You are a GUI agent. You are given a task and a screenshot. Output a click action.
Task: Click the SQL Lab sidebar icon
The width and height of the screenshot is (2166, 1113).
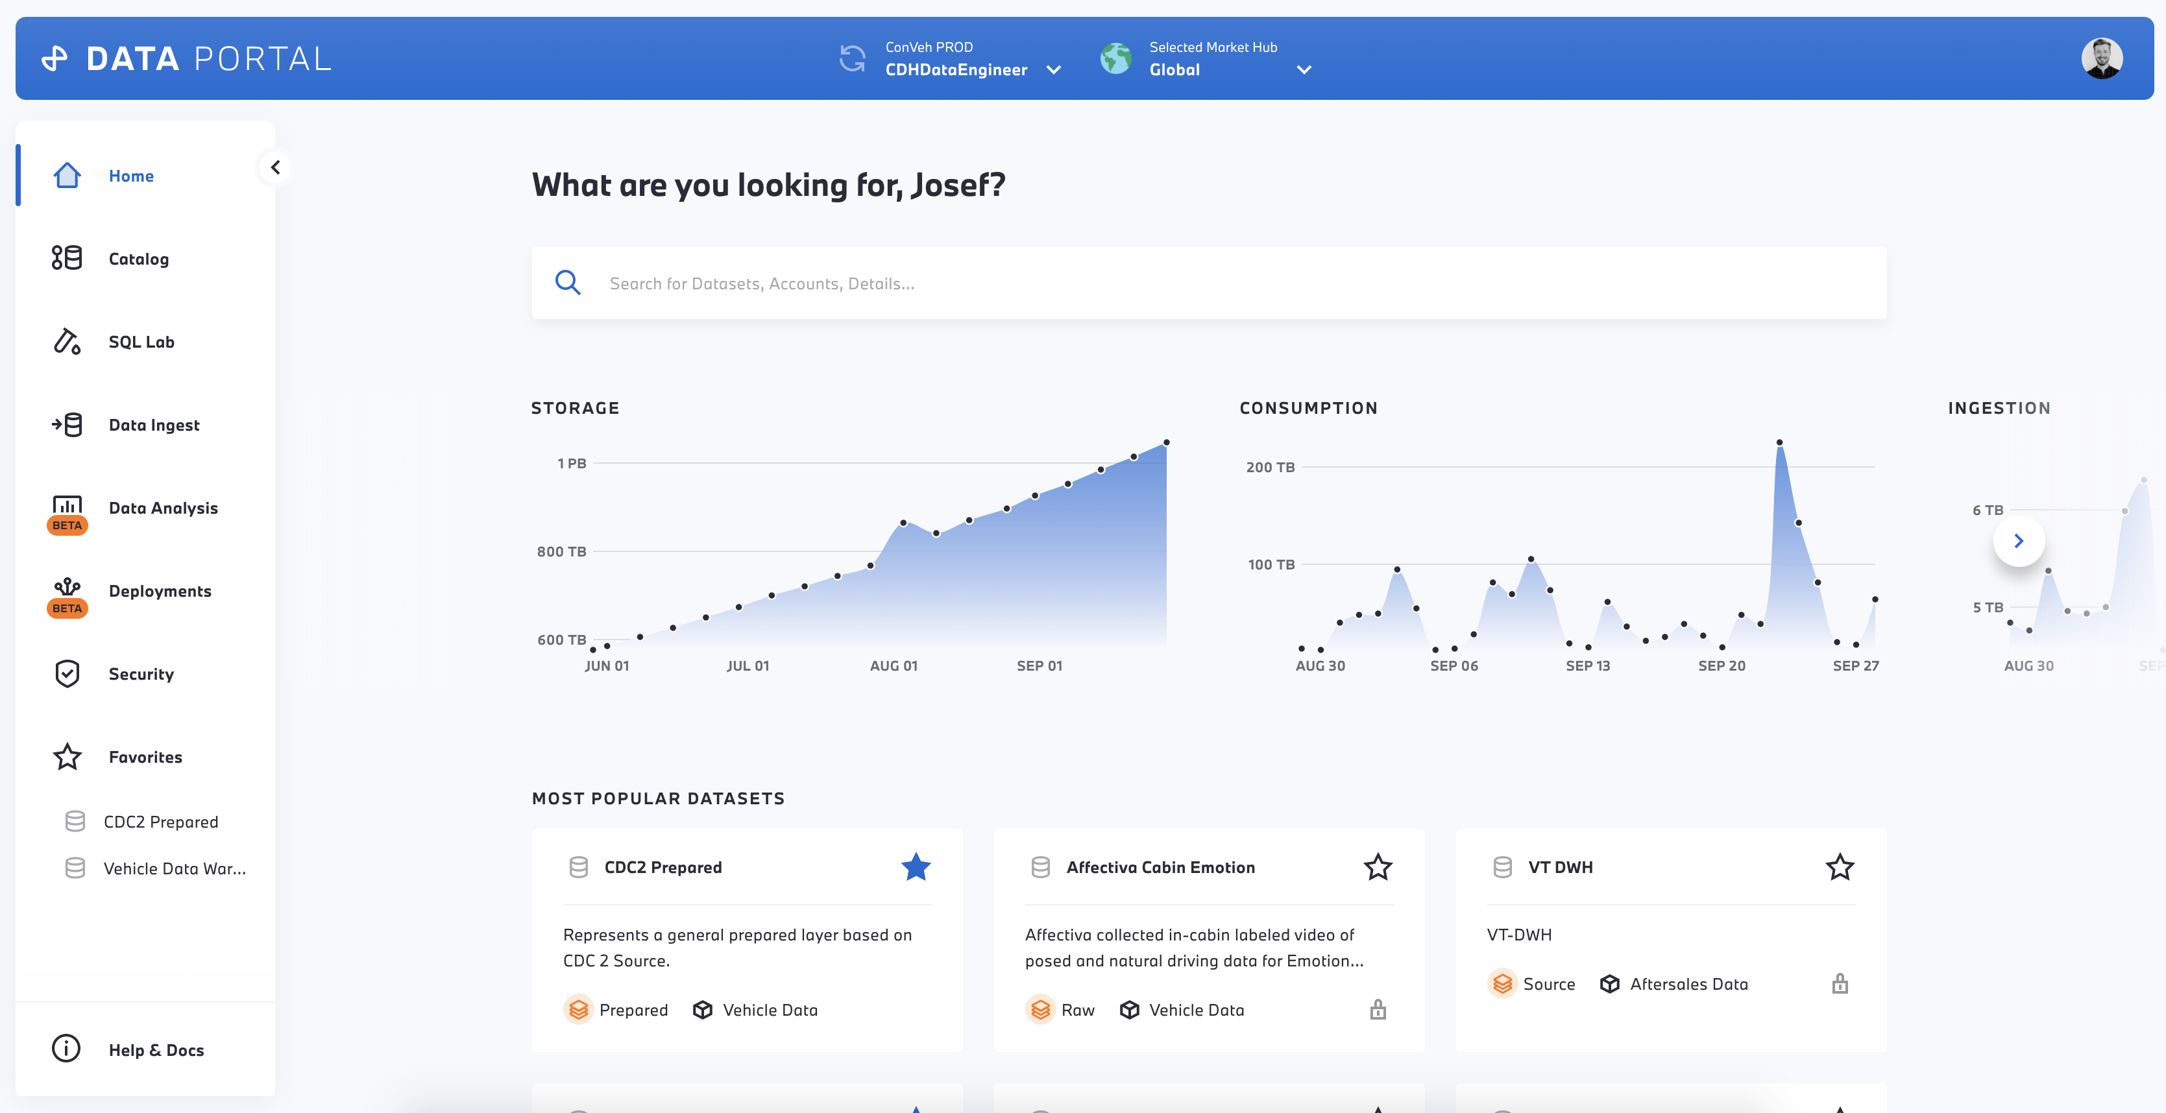(67, 341)
